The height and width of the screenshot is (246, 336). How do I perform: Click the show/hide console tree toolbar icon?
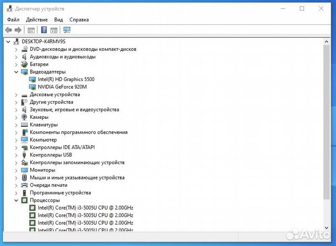(31, 30)
